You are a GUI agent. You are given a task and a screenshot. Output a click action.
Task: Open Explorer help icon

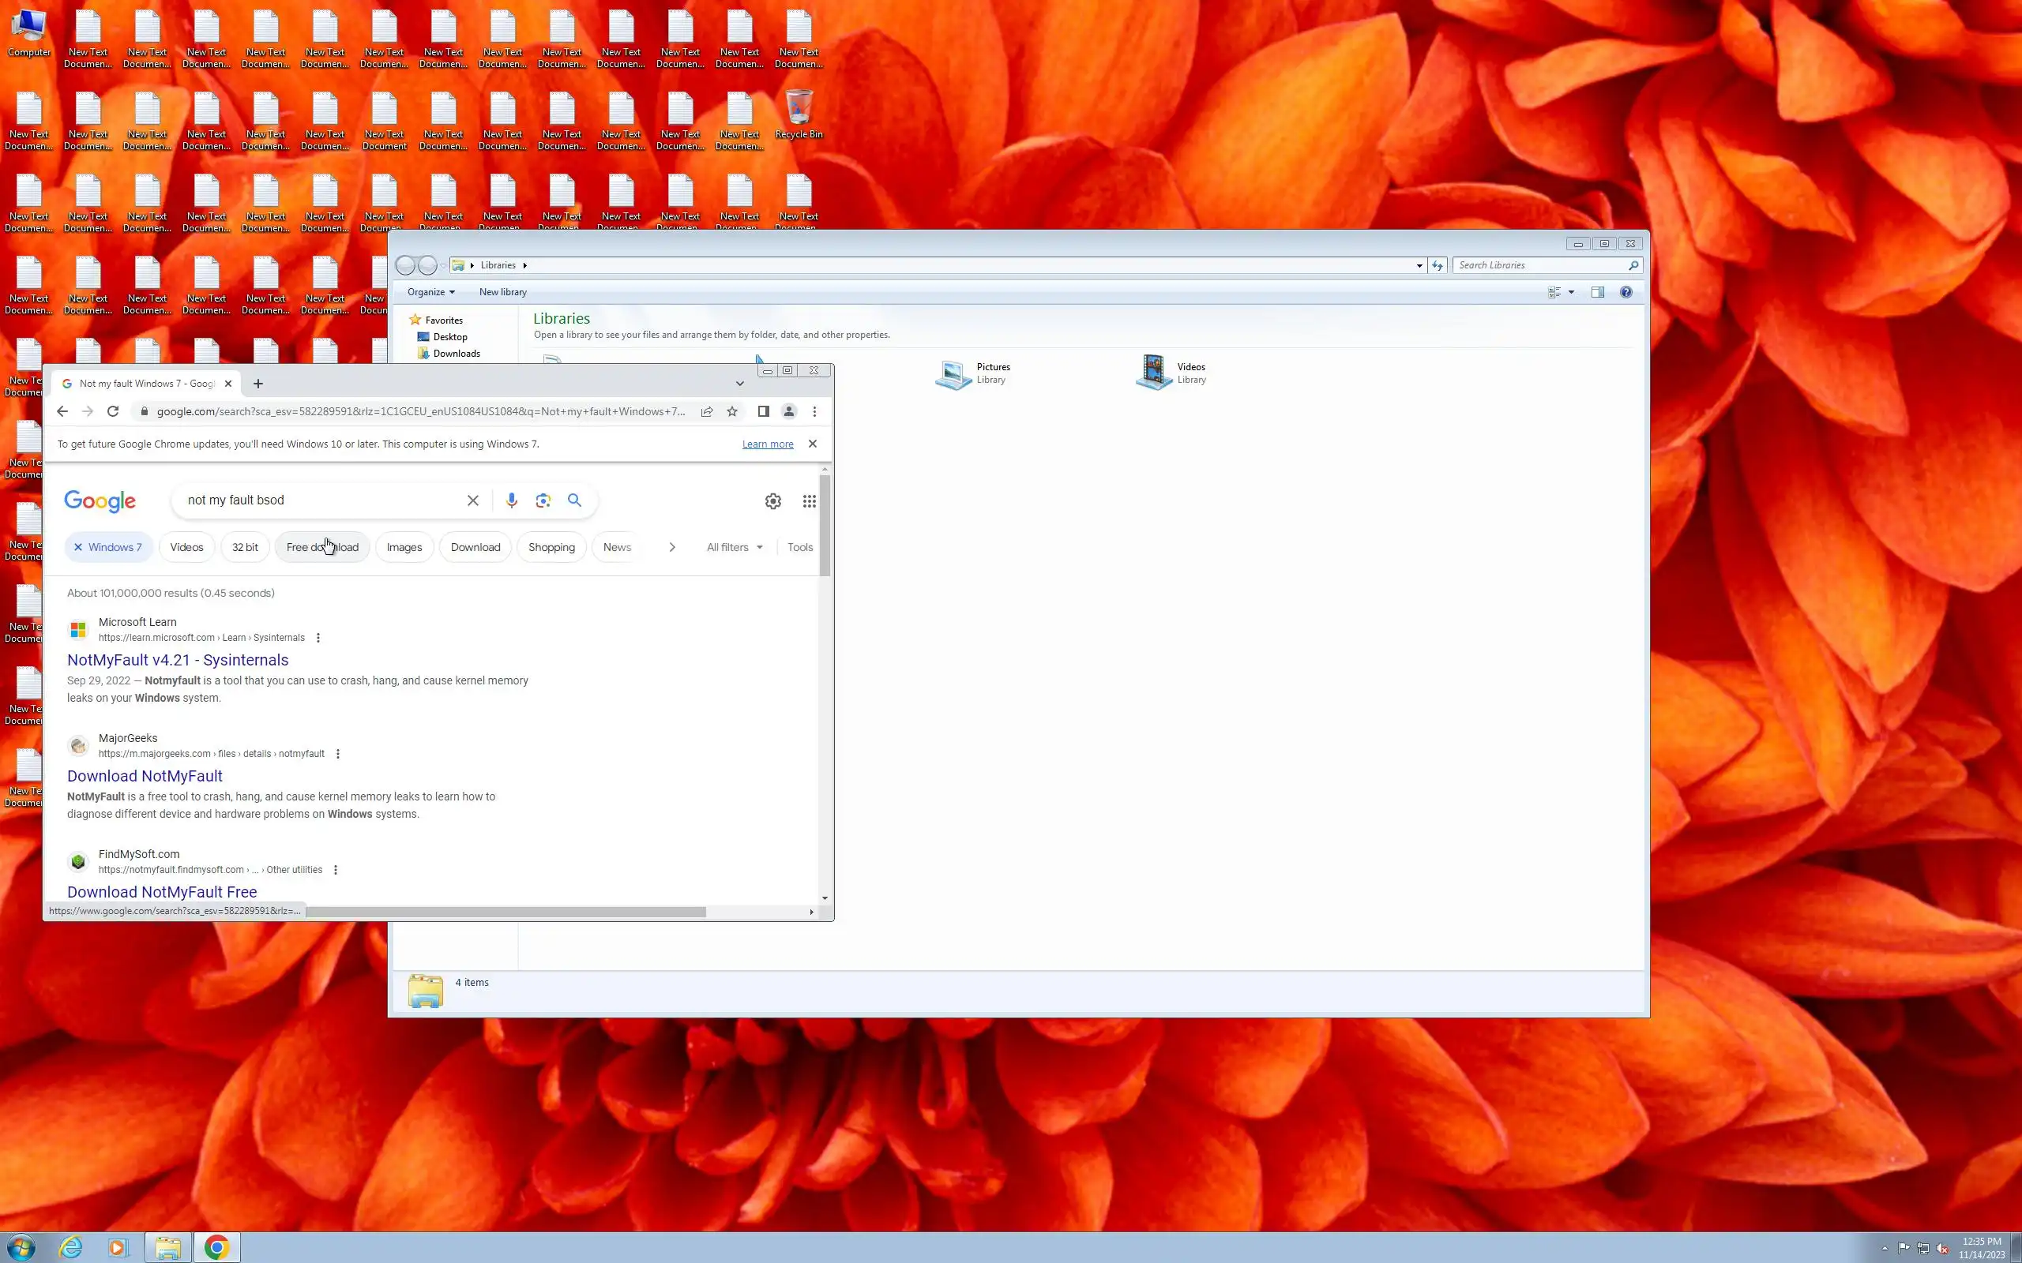point(1625,292)
